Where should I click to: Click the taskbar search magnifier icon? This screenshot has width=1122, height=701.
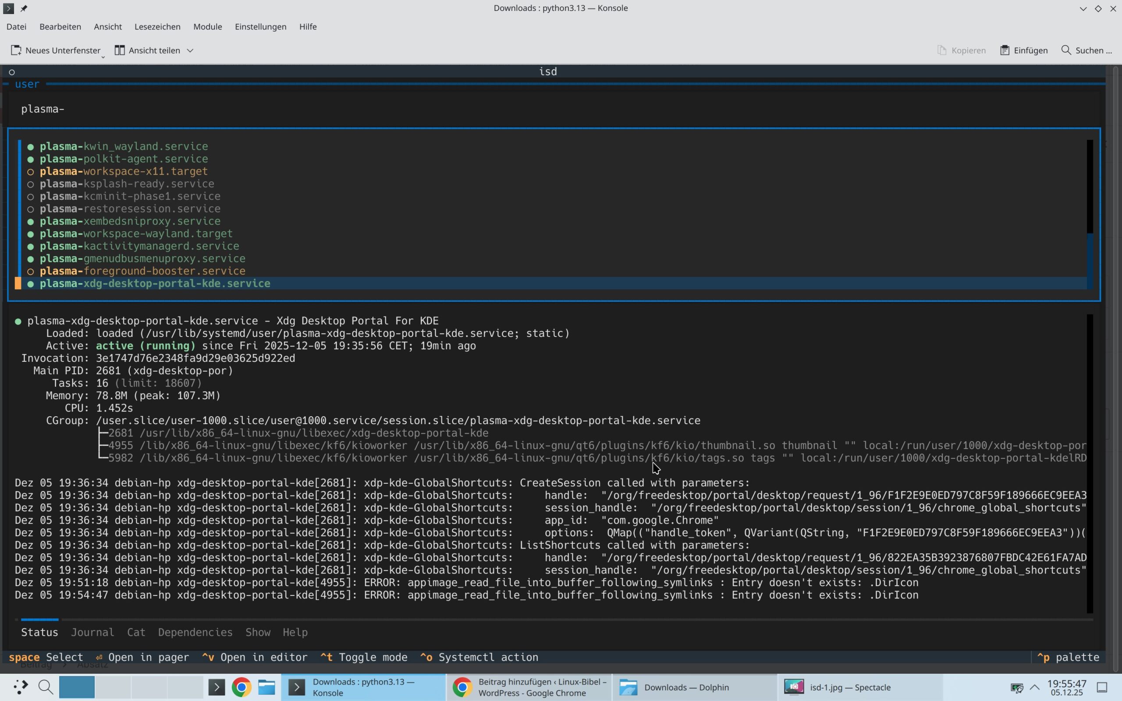(46, 687)
